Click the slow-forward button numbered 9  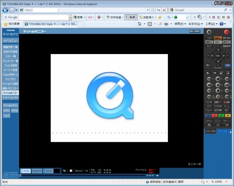(x=227, y=91)
